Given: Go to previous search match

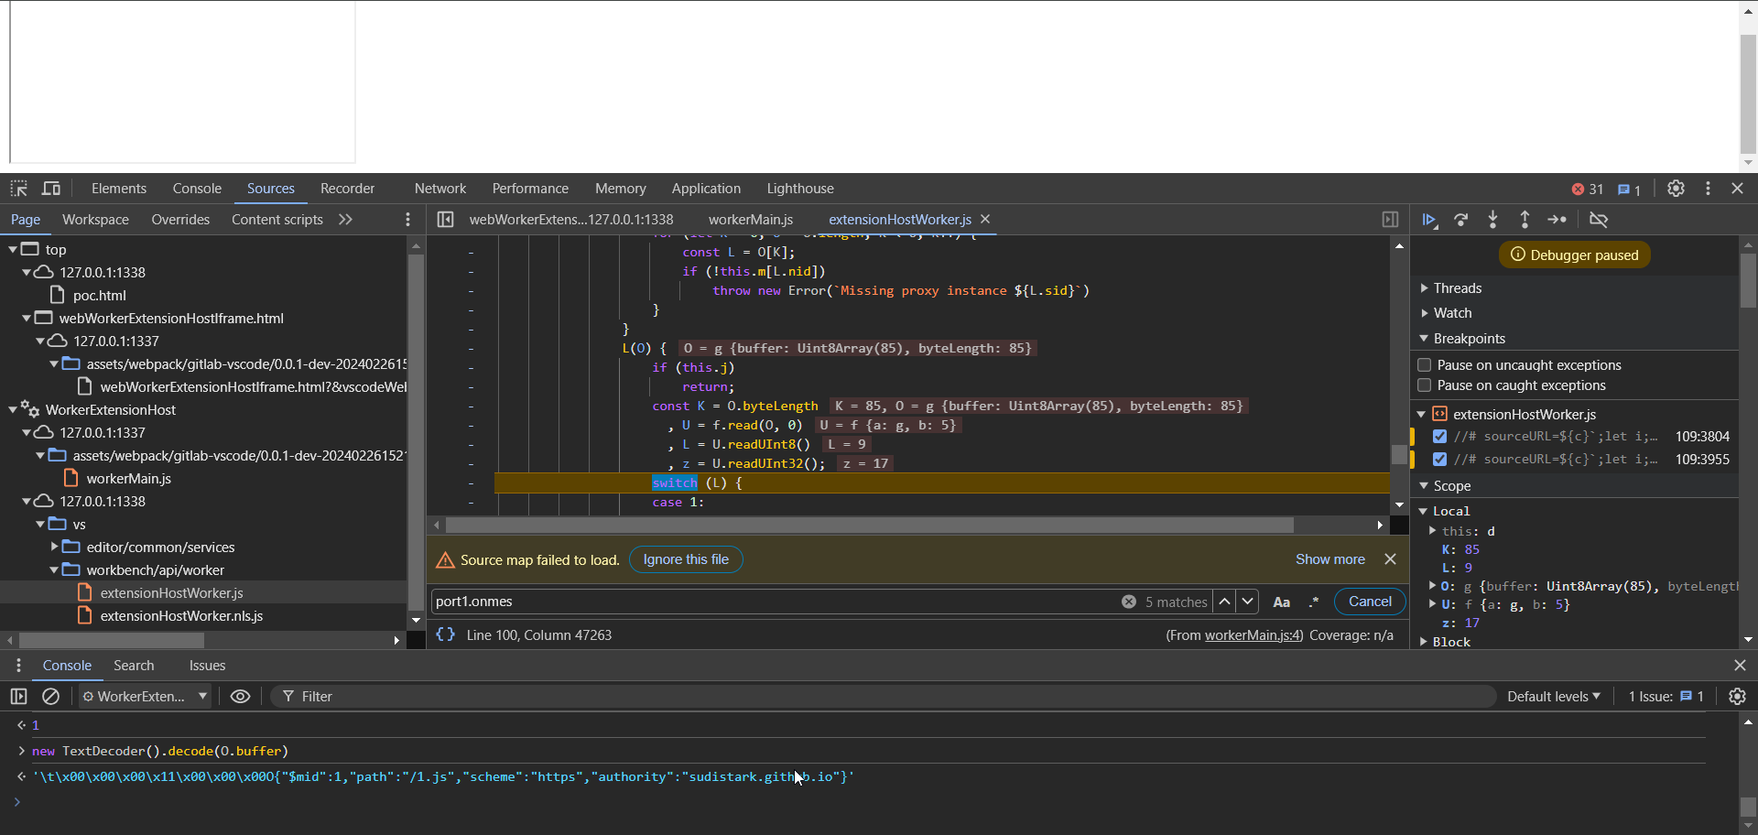Looking at the screenshot, I should (1224, 602).
